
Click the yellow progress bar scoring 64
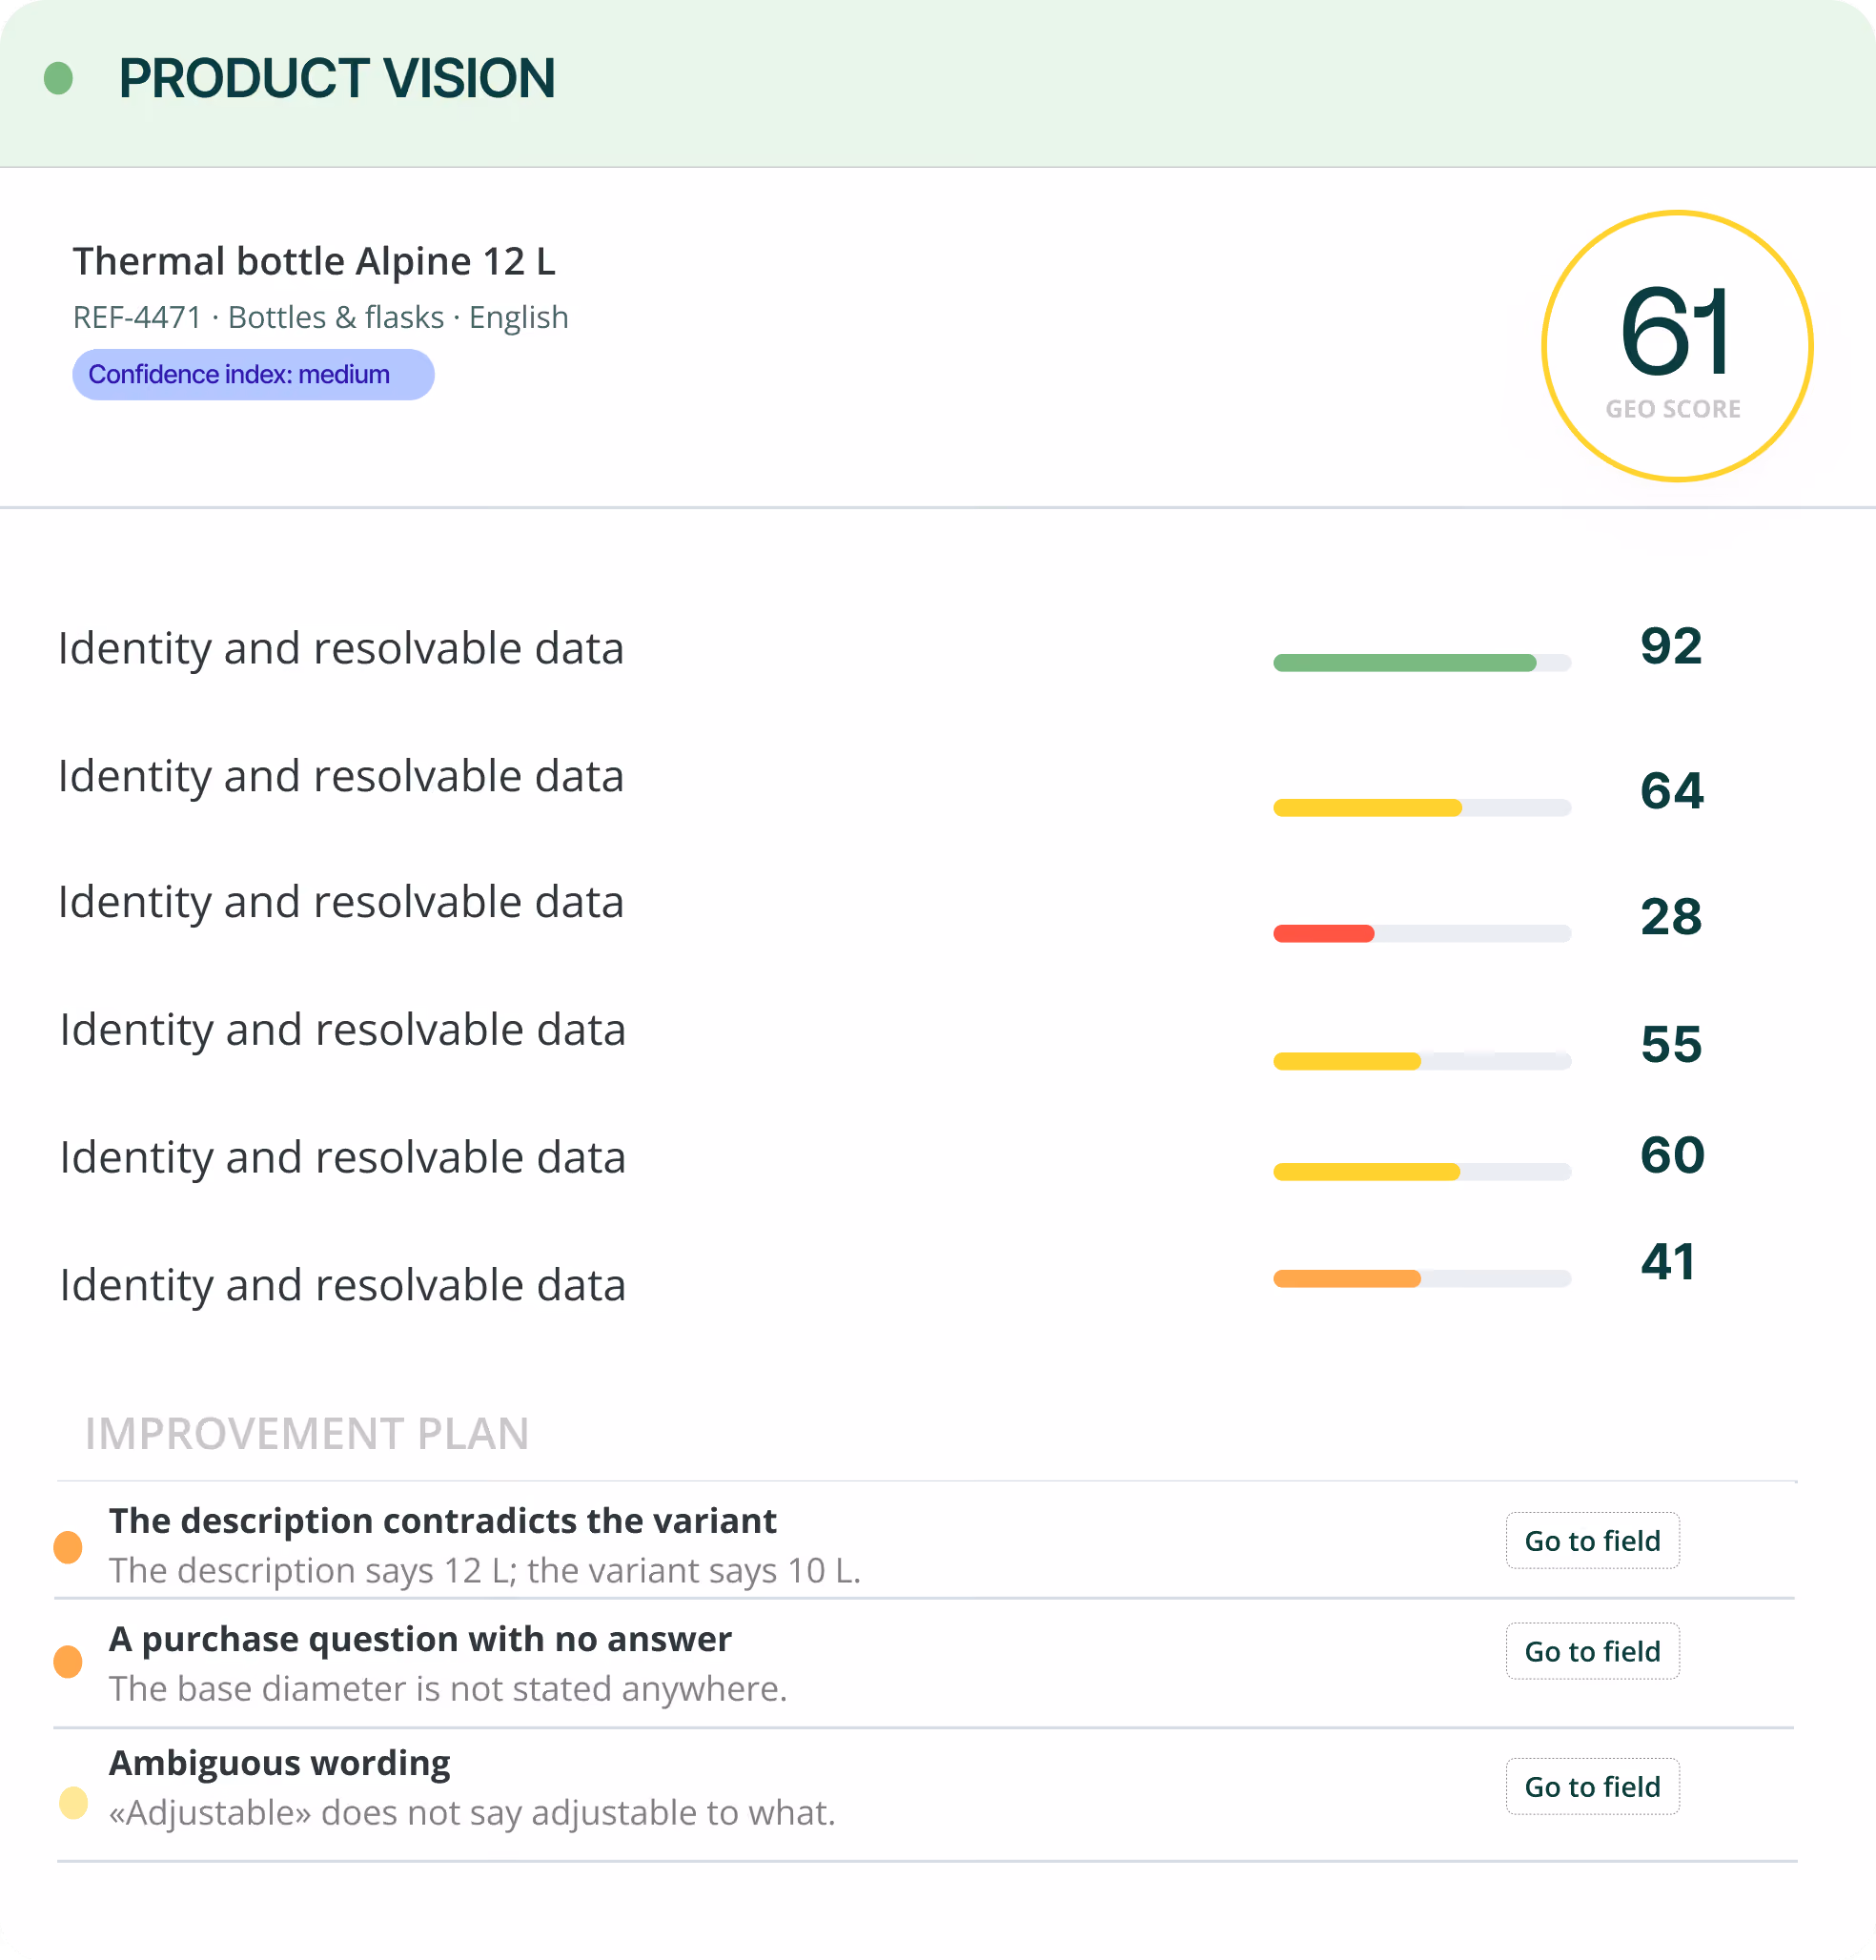click(1421, 807)
